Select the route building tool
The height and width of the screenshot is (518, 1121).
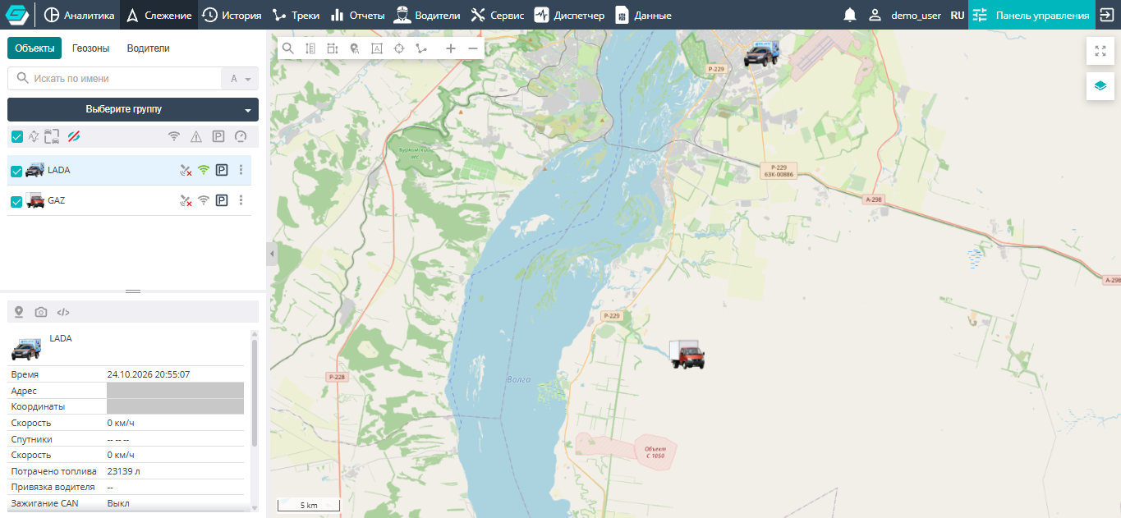[421, 48]
